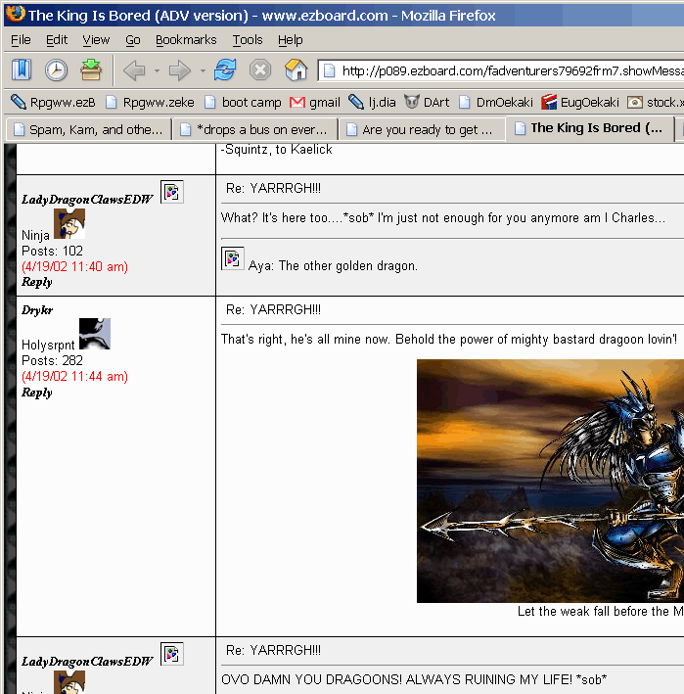Open the EugOekaki bookmark
Viewport: 684px width, 694px height.
tap(580, 102)
